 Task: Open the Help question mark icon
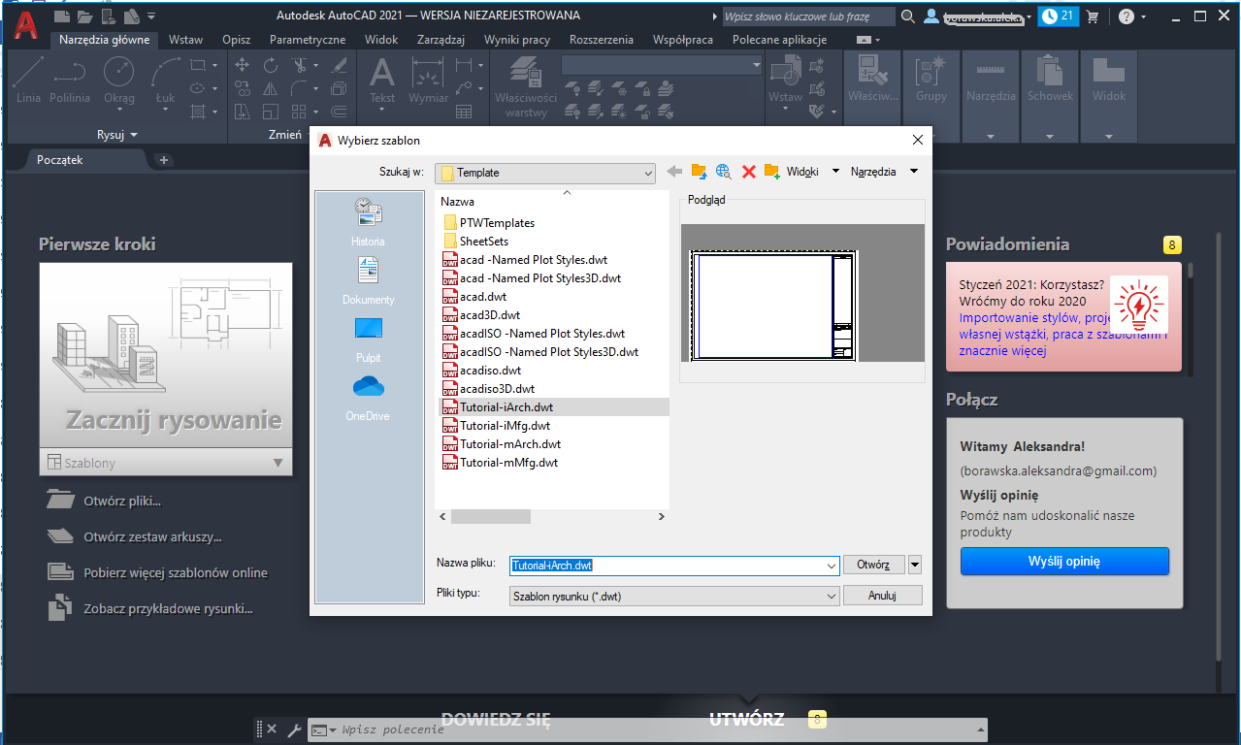pos(1126,16)
